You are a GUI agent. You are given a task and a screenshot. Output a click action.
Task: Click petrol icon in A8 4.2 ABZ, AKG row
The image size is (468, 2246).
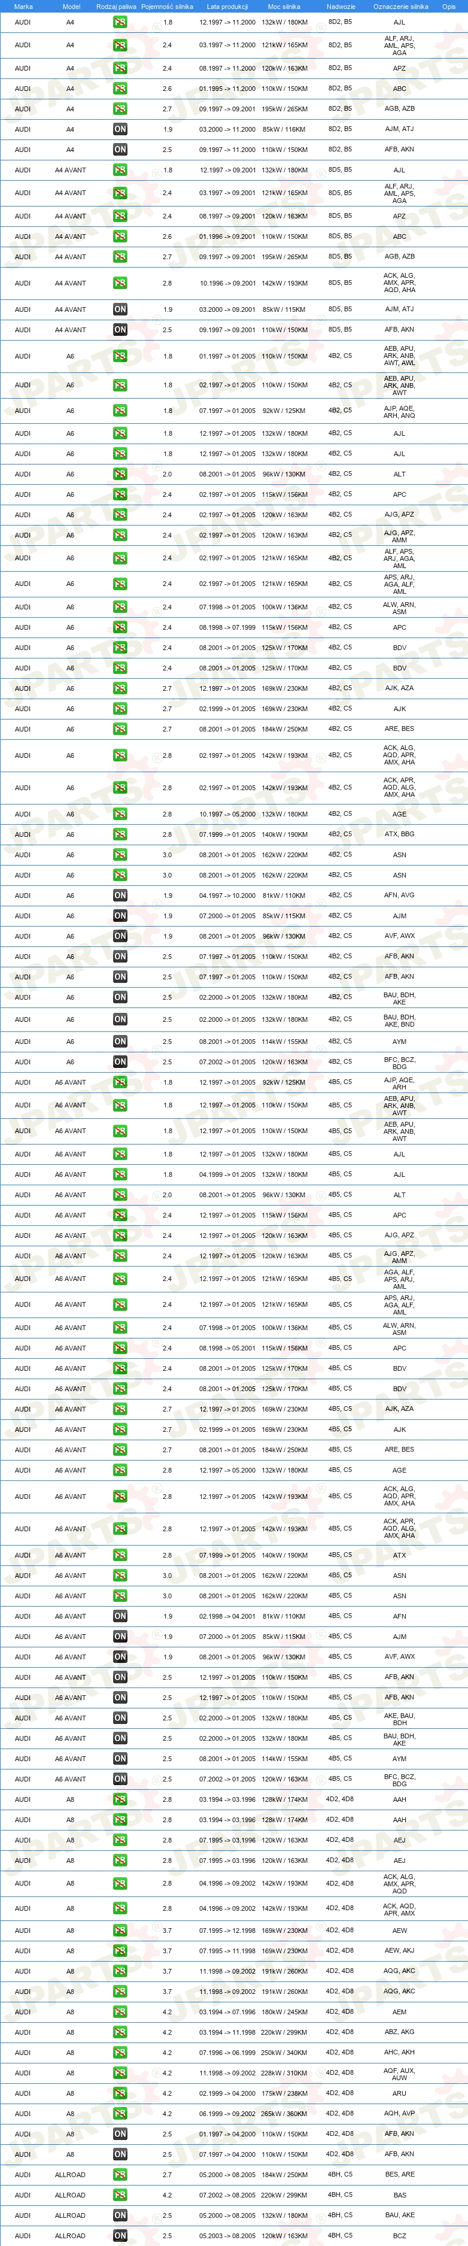120,2032
